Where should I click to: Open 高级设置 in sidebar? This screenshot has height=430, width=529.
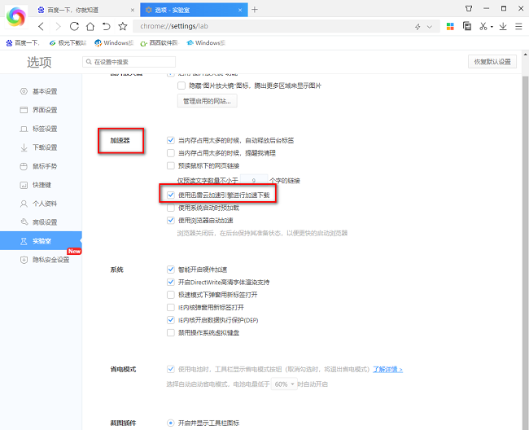point(41,222)
